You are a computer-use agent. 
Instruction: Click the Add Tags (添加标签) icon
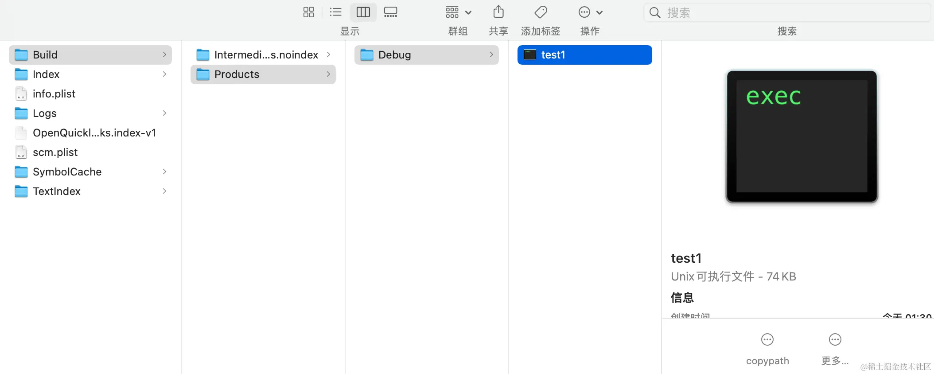[x=541, y=12]
